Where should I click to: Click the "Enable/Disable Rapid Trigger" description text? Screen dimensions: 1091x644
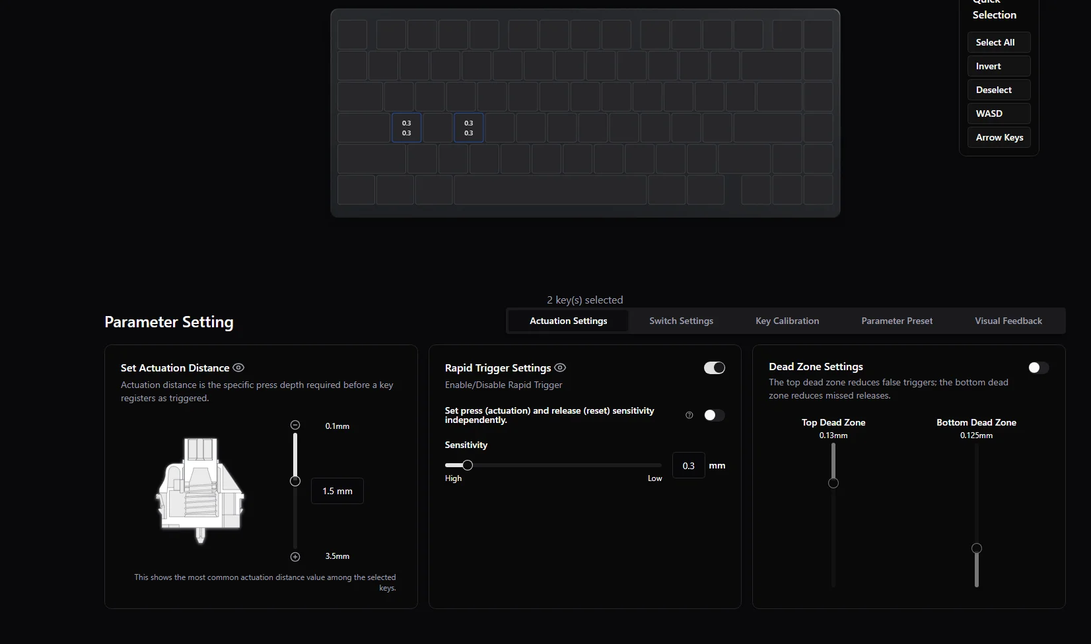tap(504, 385)
